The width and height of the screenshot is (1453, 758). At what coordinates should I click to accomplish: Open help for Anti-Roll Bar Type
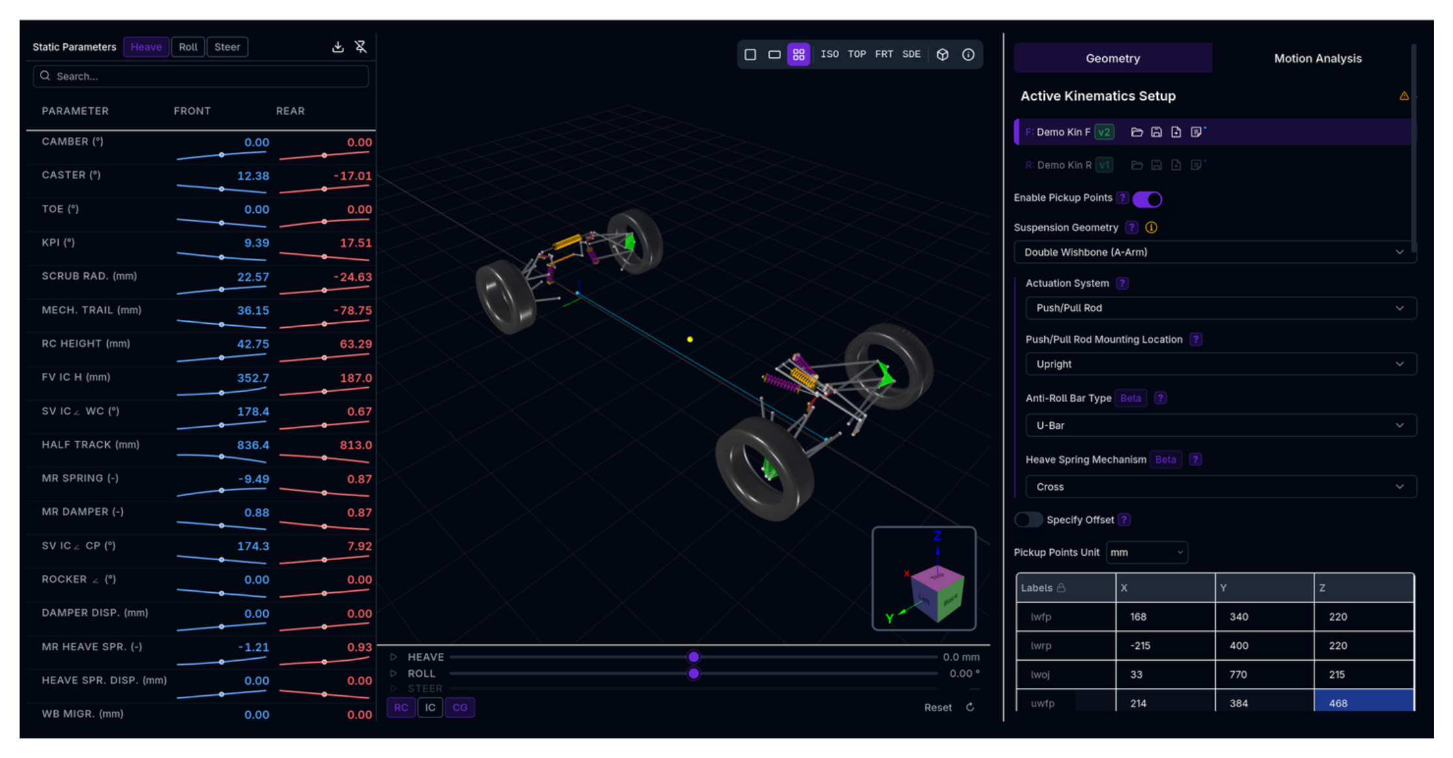[1160, 398]
